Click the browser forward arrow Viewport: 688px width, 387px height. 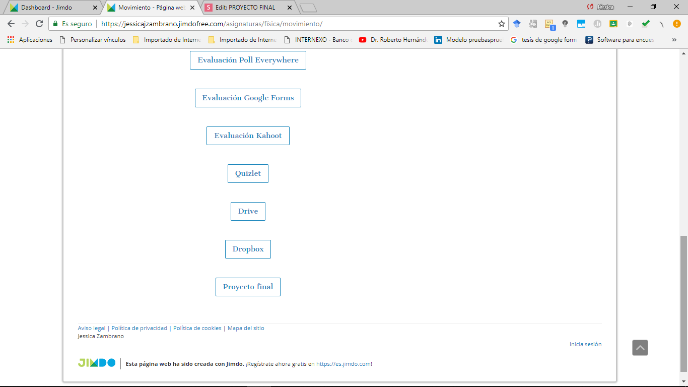[x=25, y=24]
